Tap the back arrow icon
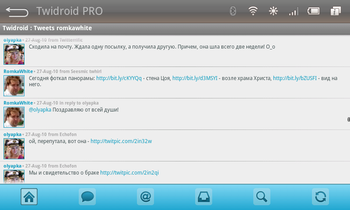The width and height of the screenshot is (350, 210). (17, 12)
